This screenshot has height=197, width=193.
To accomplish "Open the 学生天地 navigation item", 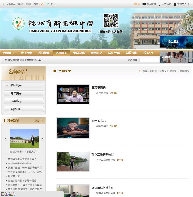I will pos(114,53).
